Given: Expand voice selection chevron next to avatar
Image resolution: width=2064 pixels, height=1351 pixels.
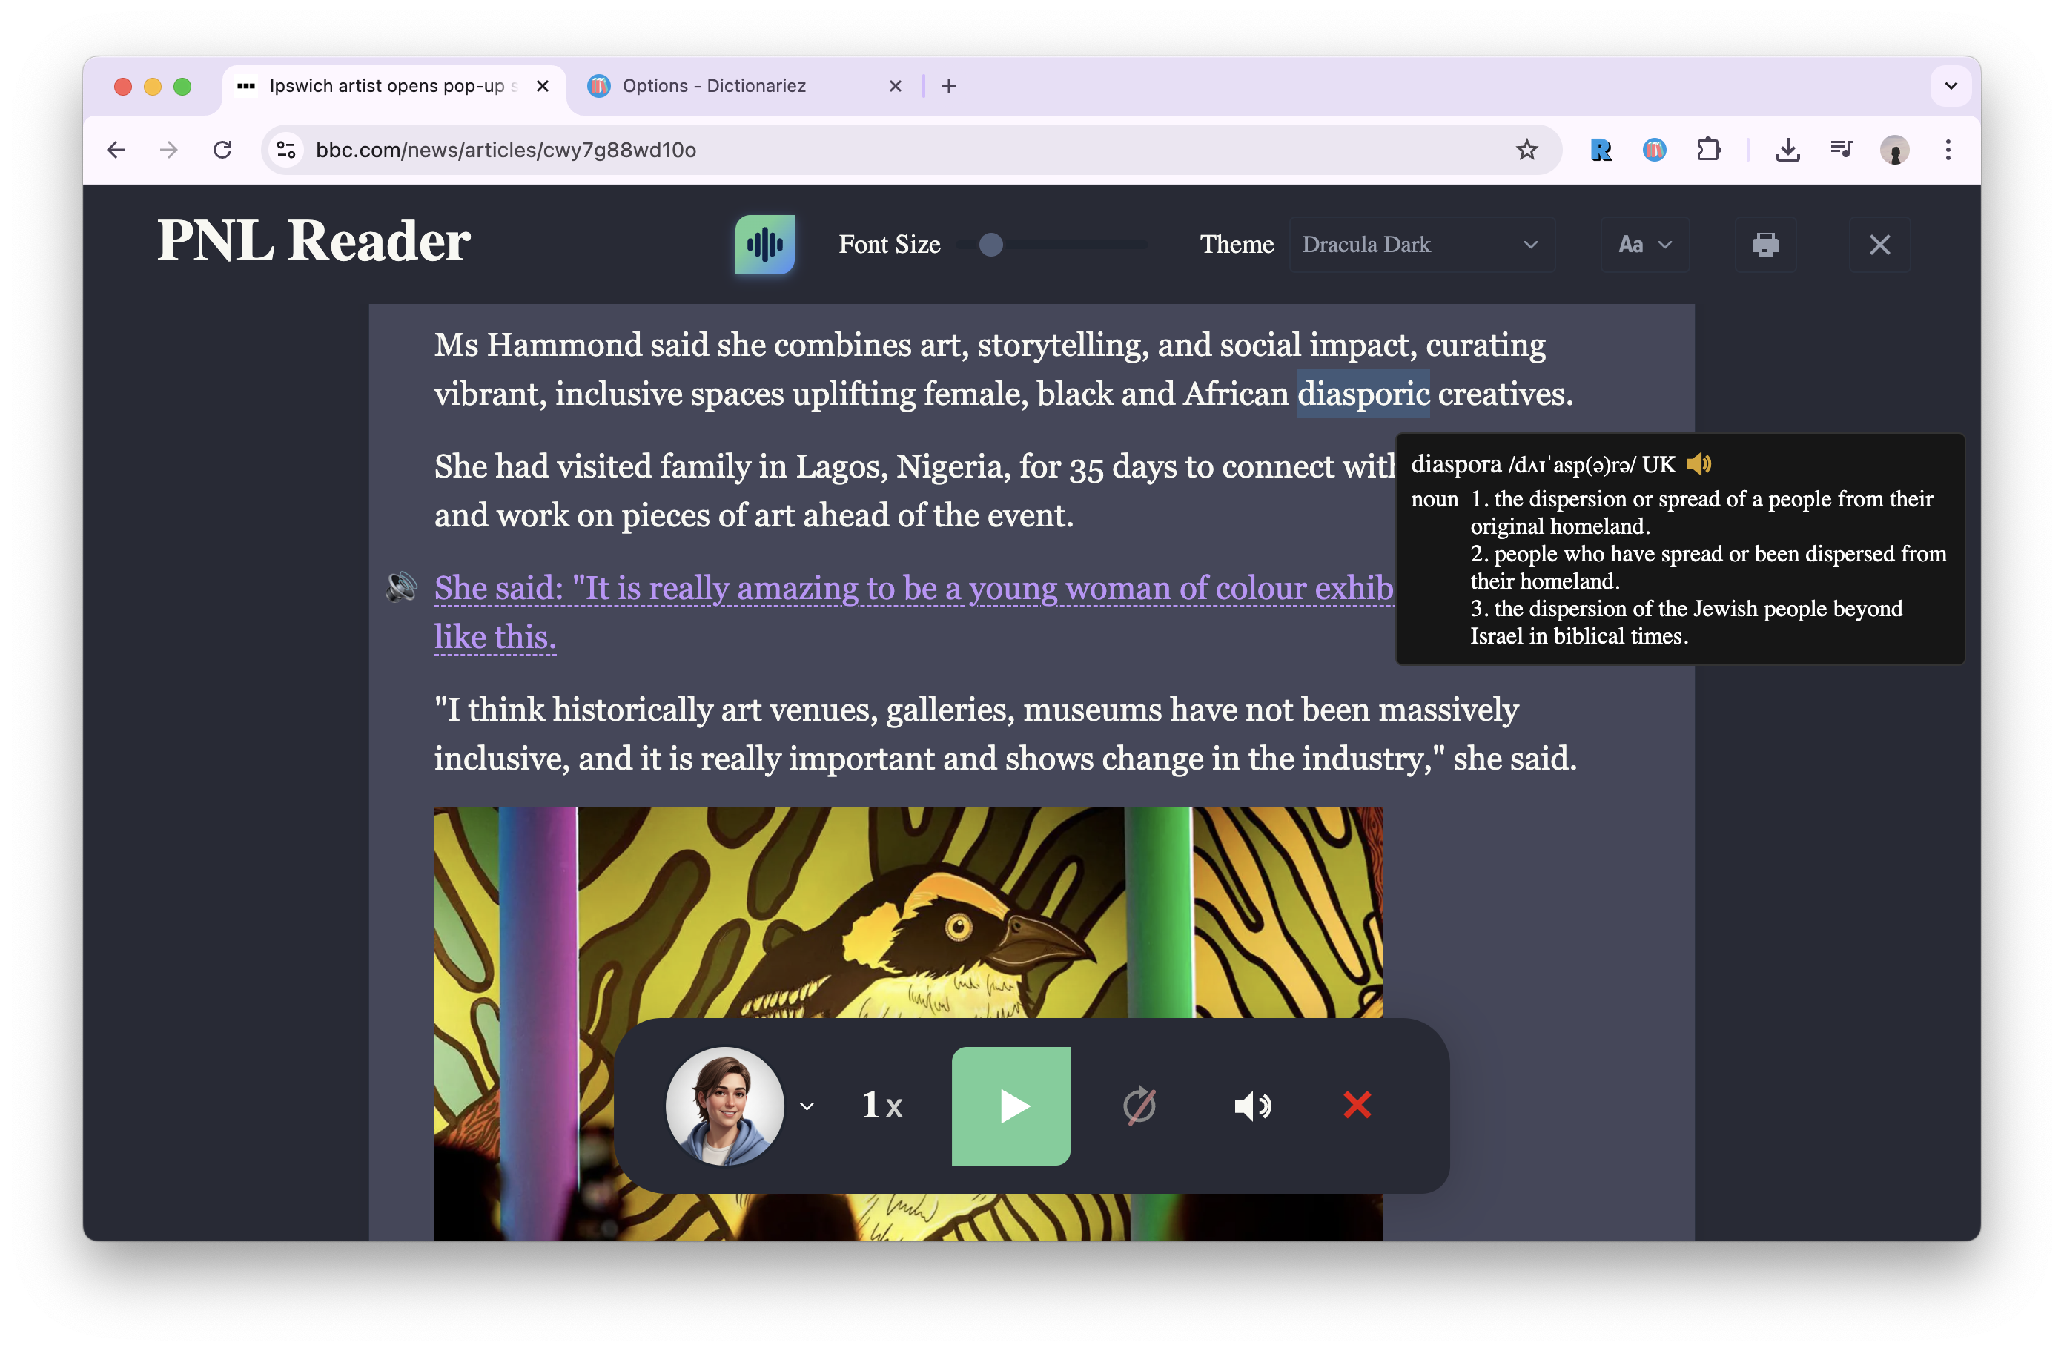Looking at the screenshot, I should (x=807, y=1106).
